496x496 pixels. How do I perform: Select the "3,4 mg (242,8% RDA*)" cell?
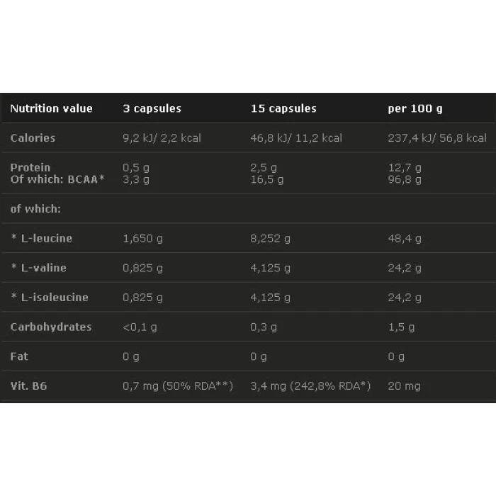coord(312,386)
